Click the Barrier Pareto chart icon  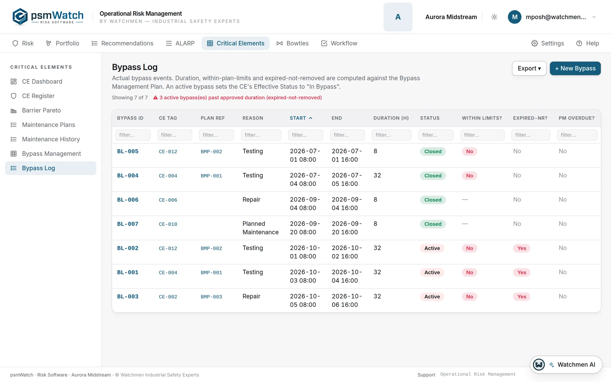13,110
